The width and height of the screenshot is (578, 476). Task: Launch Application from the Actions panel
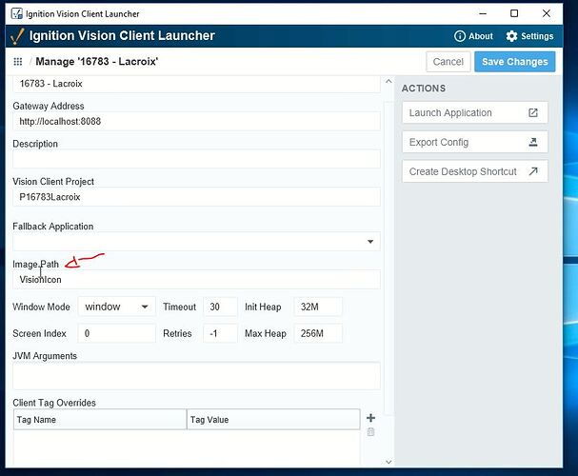[x=475, y=112]
